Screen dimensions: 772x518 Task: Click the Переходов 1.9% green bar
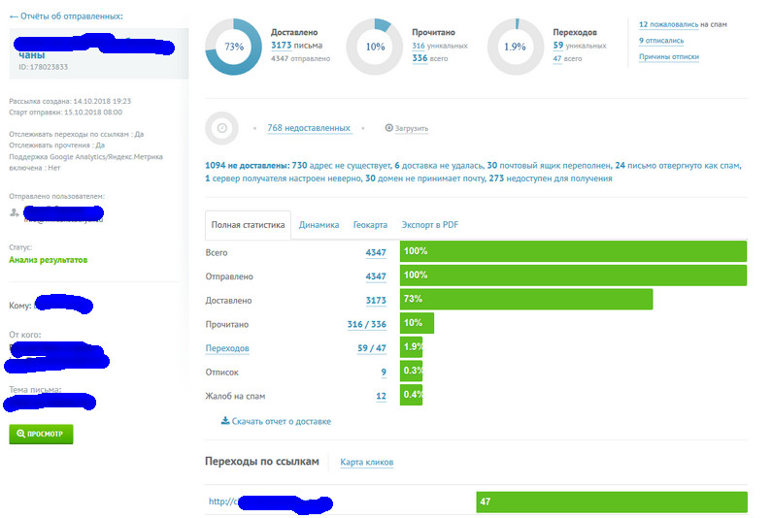coord(411,347)
